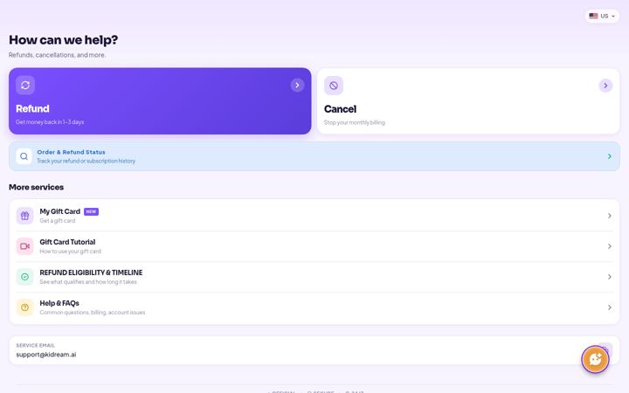Expand the Order & Refund Status chevron
The height and width of the screenshot is (393, 629).
610,156
